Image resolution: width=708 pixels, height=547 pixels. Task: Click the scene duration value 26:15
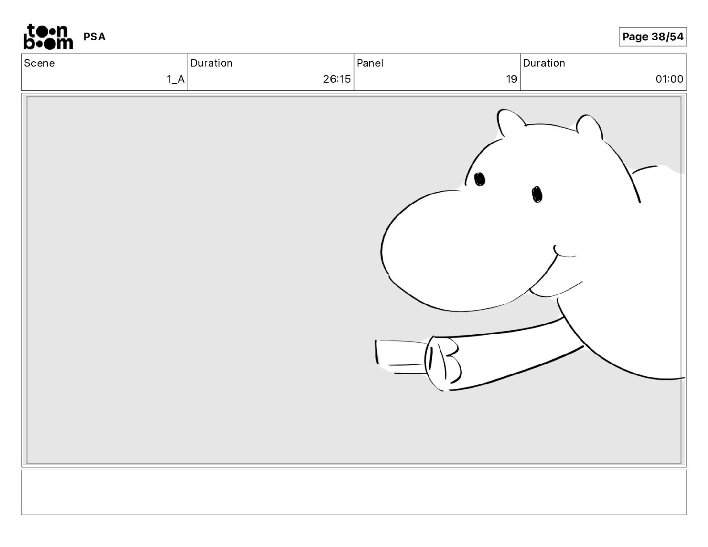pos(337,79)
